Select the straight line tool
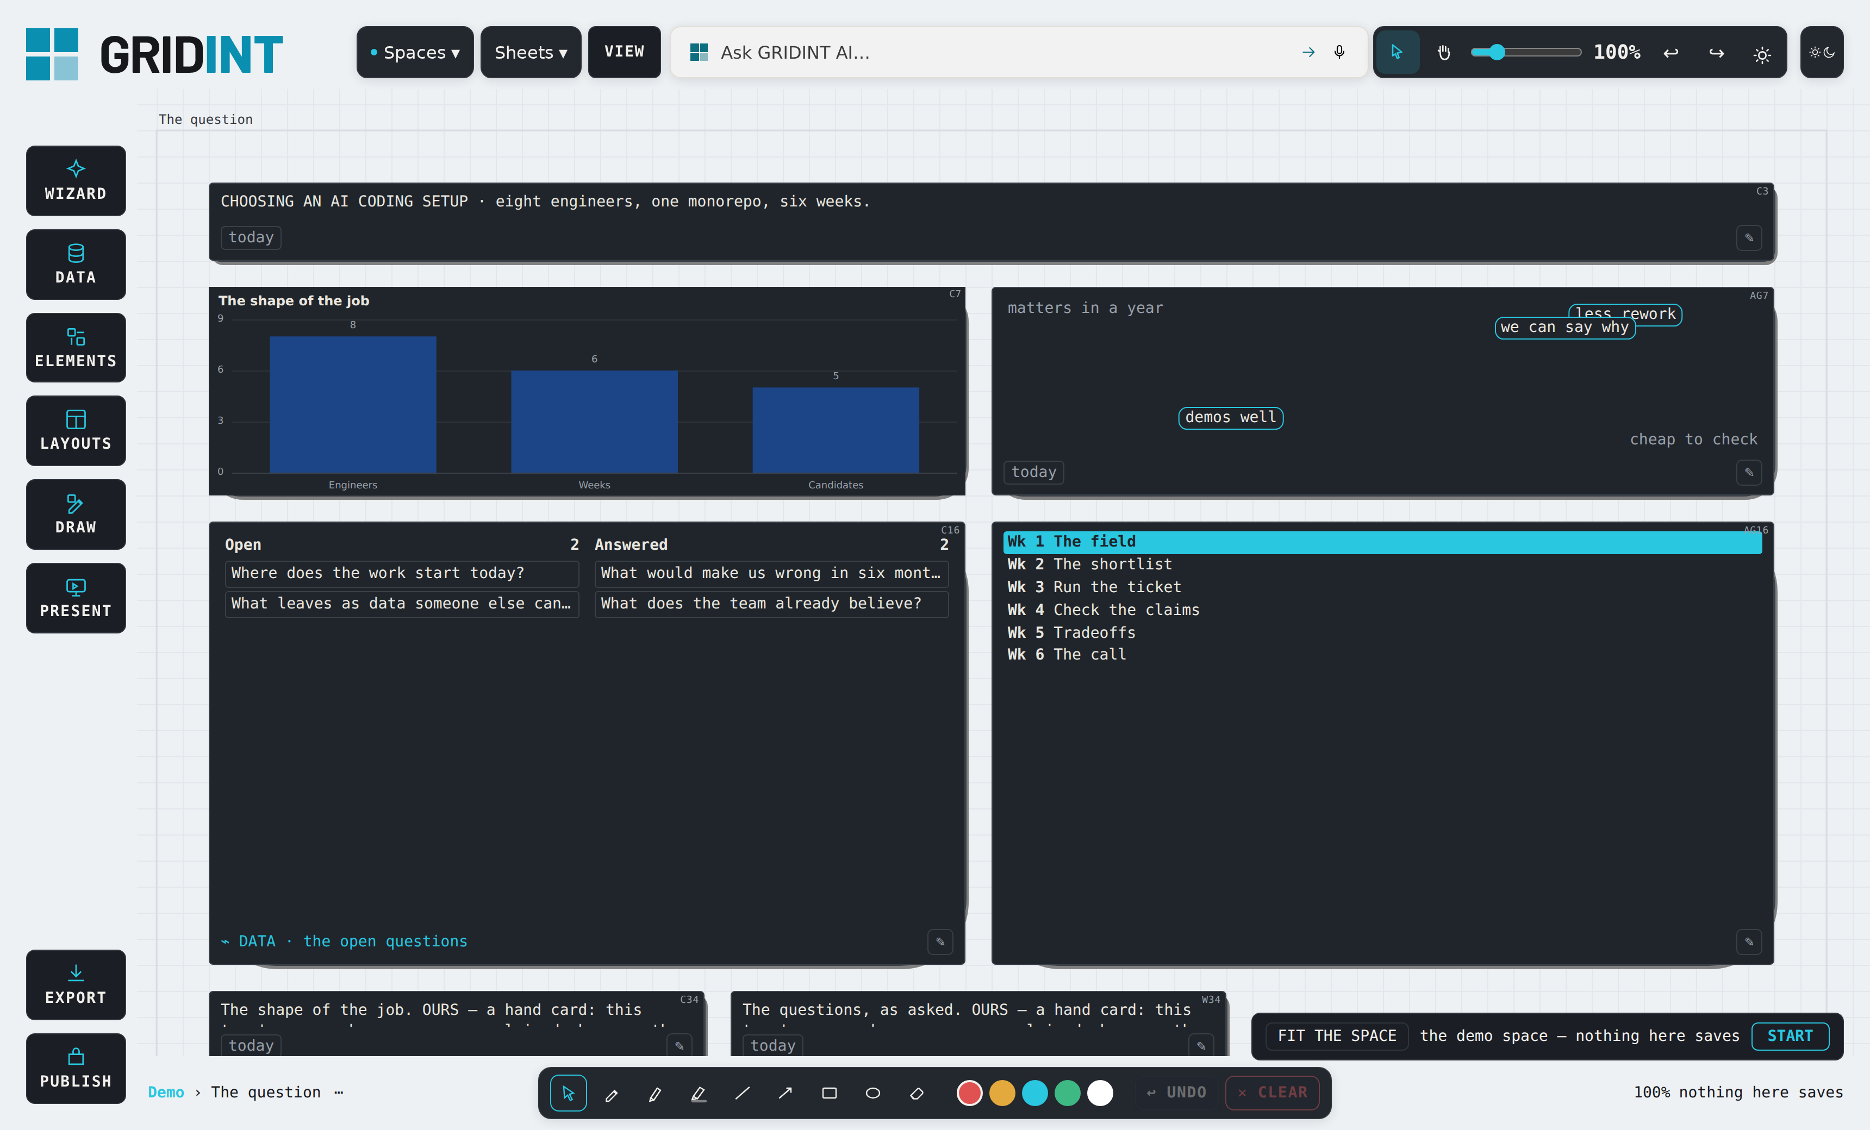Screen dimensions: 1870x1130 tap(742, 1093)
